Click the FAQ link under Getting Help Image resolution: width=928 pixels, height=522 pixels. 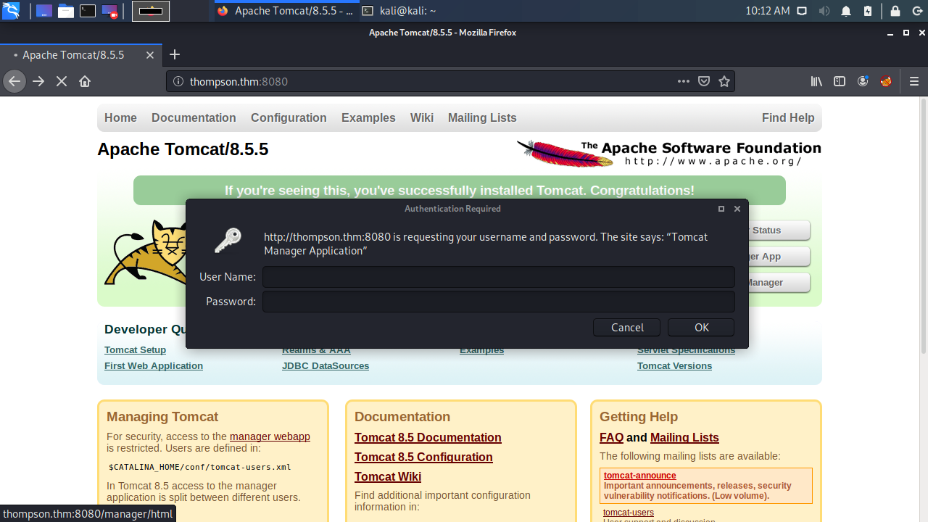pyautogui.click(x=611, y=438)
